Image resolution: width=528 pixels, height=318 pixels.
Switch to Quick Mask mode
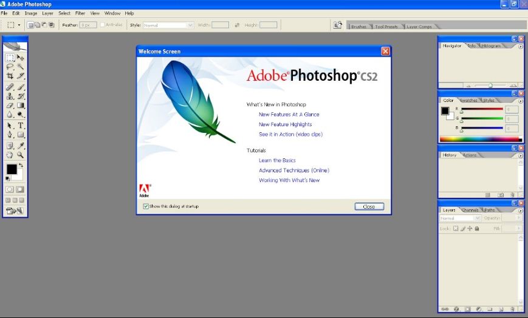click(20, 189)
